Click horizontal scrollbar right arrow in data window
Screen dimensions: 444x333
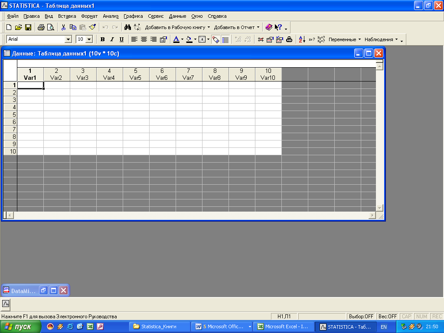pyautogui.click(x=372, y=215)
